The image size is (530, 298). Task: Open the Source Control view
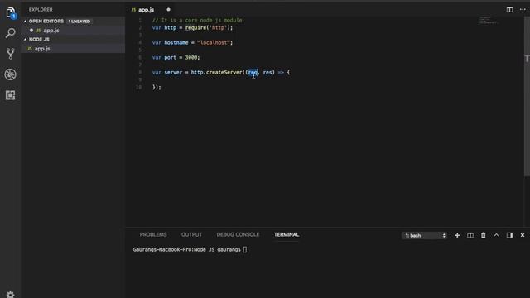point(11,54)
